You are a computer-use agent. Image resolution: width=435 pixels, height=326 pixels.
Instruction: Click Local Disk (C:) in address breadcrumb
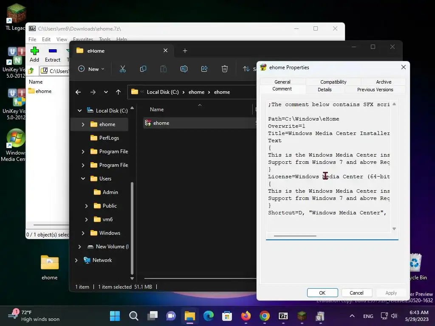click(x=163, y=92)
